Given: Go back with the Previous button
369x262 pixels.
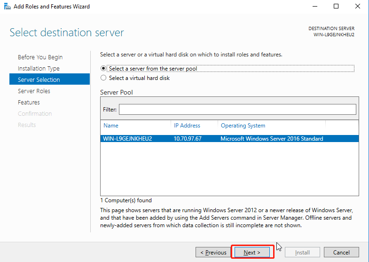Looking at the screenshot, I should (x=213, y=253).
